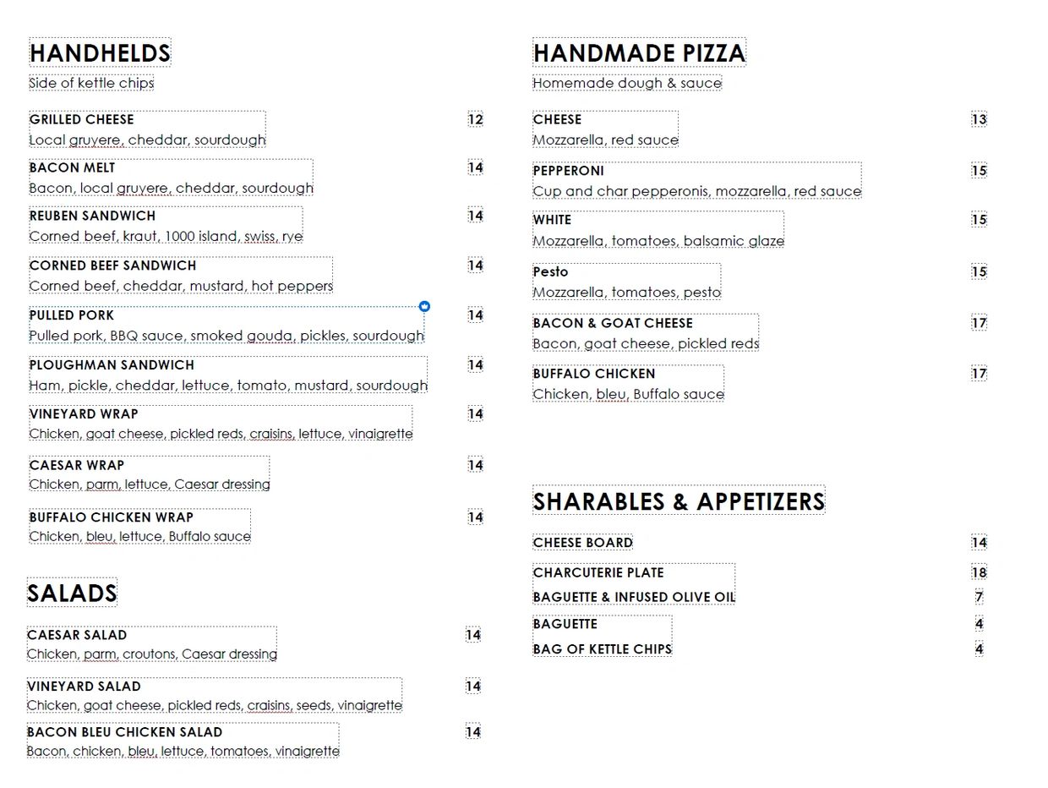Click the "Side of kettle chips" subtitle

point(91,83)
